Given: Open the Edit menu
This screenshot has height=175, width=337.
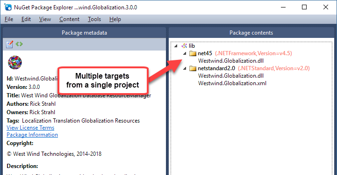Looking at the screenshot, I should tap(26, 19).
